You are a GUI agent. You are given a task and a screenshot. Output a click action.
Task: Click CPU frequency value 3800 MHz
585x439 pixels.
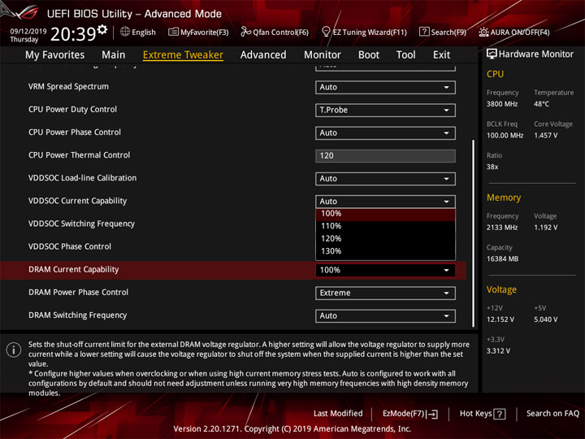click(502, 104)
